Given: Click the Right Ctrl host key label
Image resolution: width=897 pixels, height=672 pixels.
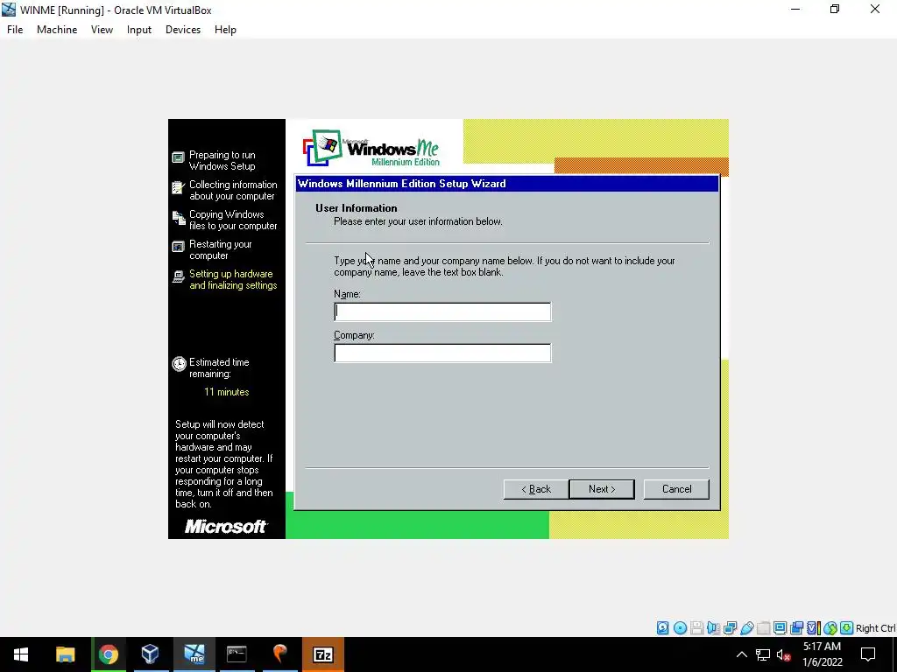Looking at the screenshot, I should click(875, 628).
